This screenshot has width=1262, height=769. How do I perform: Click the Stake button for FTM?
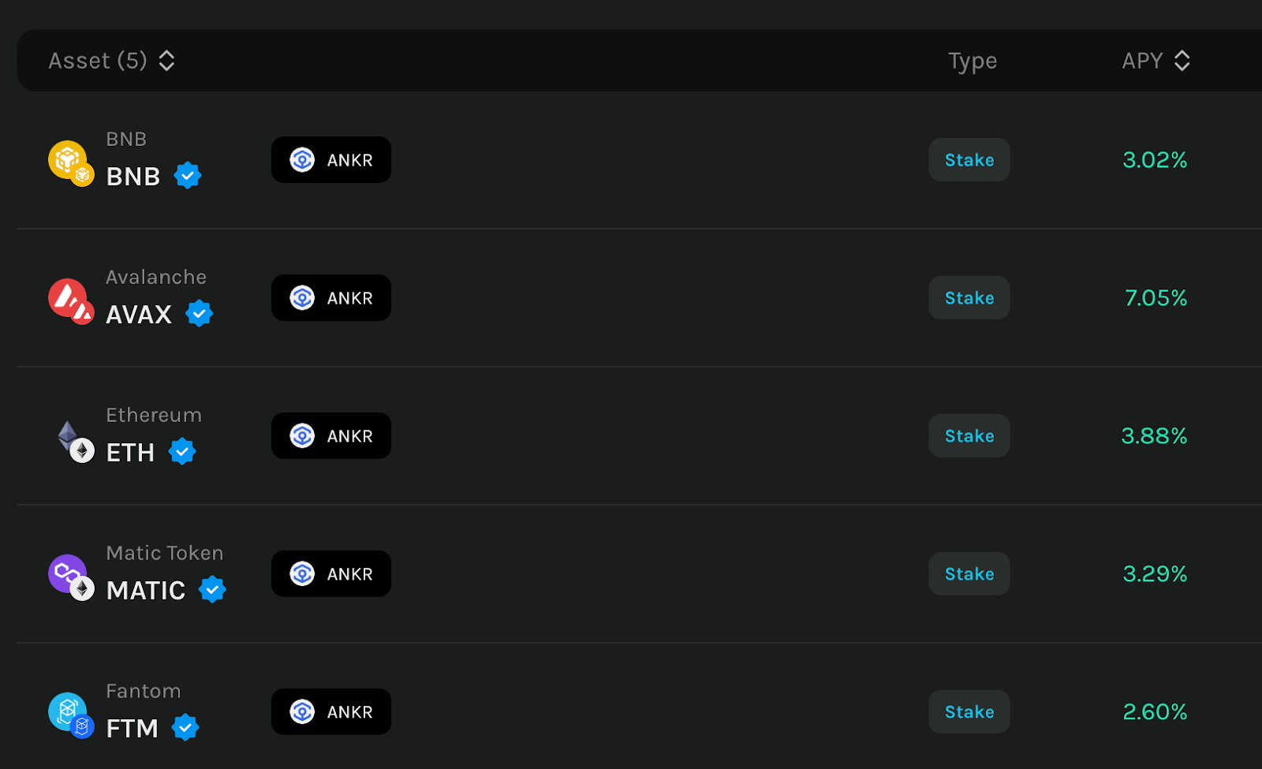click(x=969, y=712)
